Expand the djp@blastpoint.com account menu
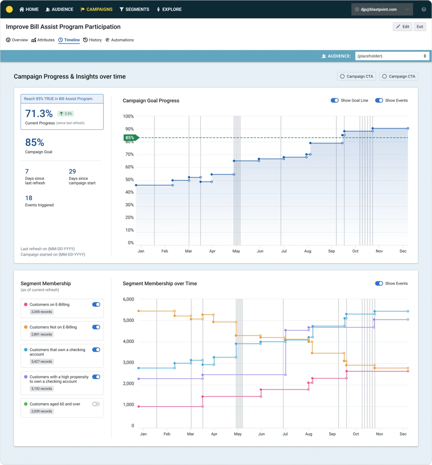Screen dimensions: 432x465 tap(382, 9)
